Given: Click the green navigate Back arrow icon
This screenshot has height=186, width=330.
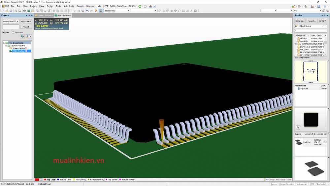Looking at the screenshot, I should click(140, 6).
